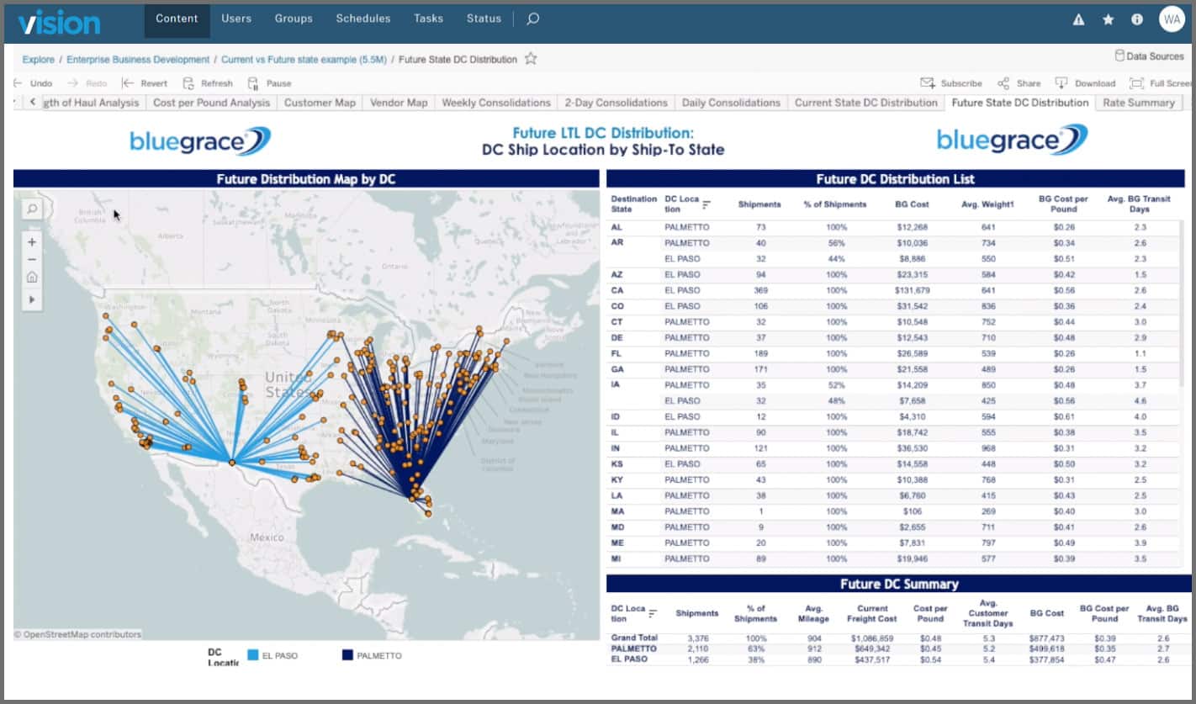This screenshot has height=704, width=1196.
Task: Click the El Paso DC hub point on map
Action: tap(232, 462)
